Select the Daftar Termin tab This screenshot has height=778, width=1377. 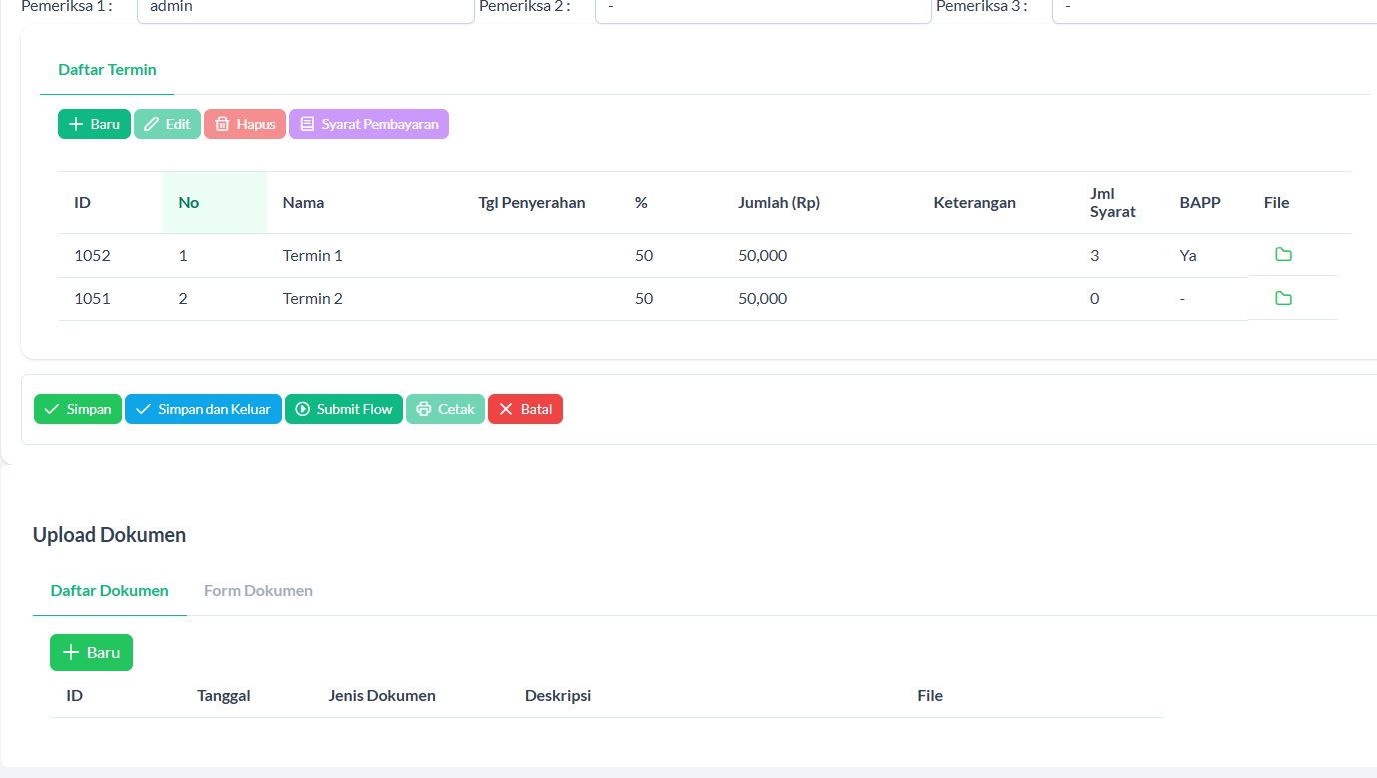point(107,70)
